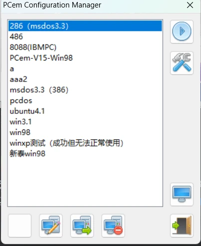
Task: Choose 8088(IBMPC) from the list
Action: point(85,47)
